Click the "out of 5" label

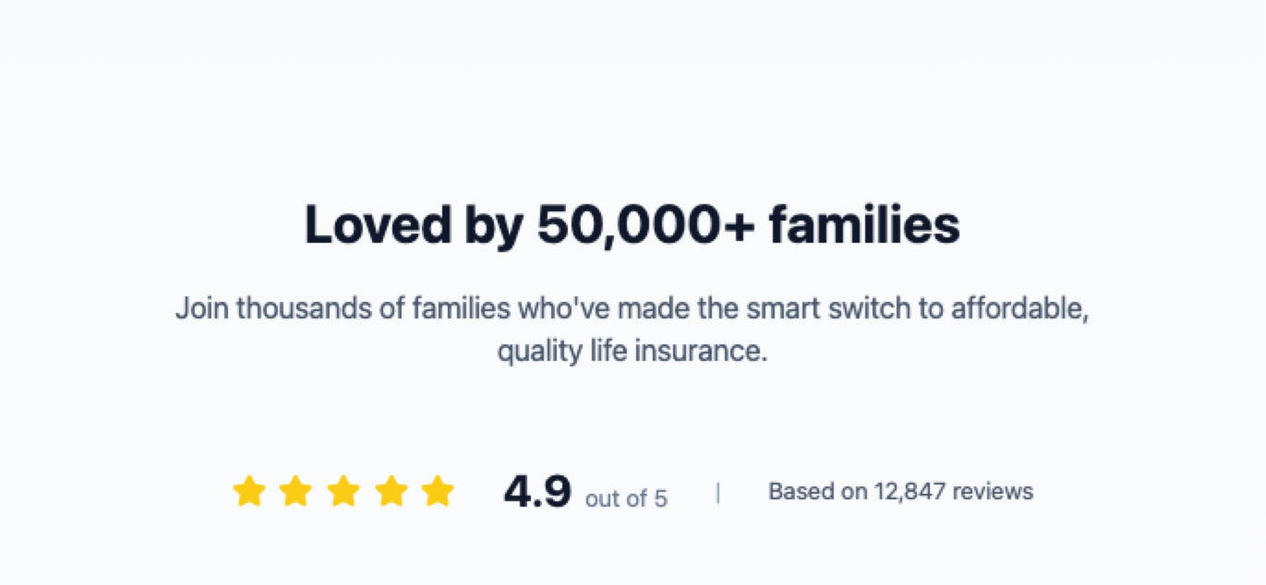pos(626,499)
